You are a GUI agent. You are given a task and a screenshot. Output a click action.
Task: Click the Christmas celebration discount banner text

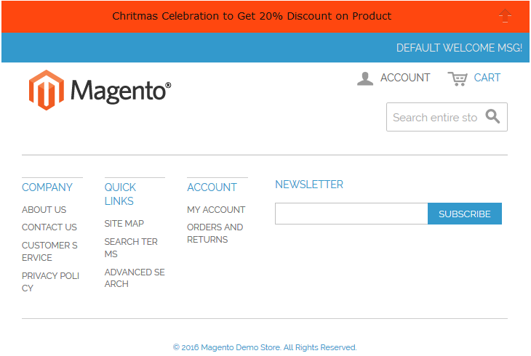coord(252,16)
